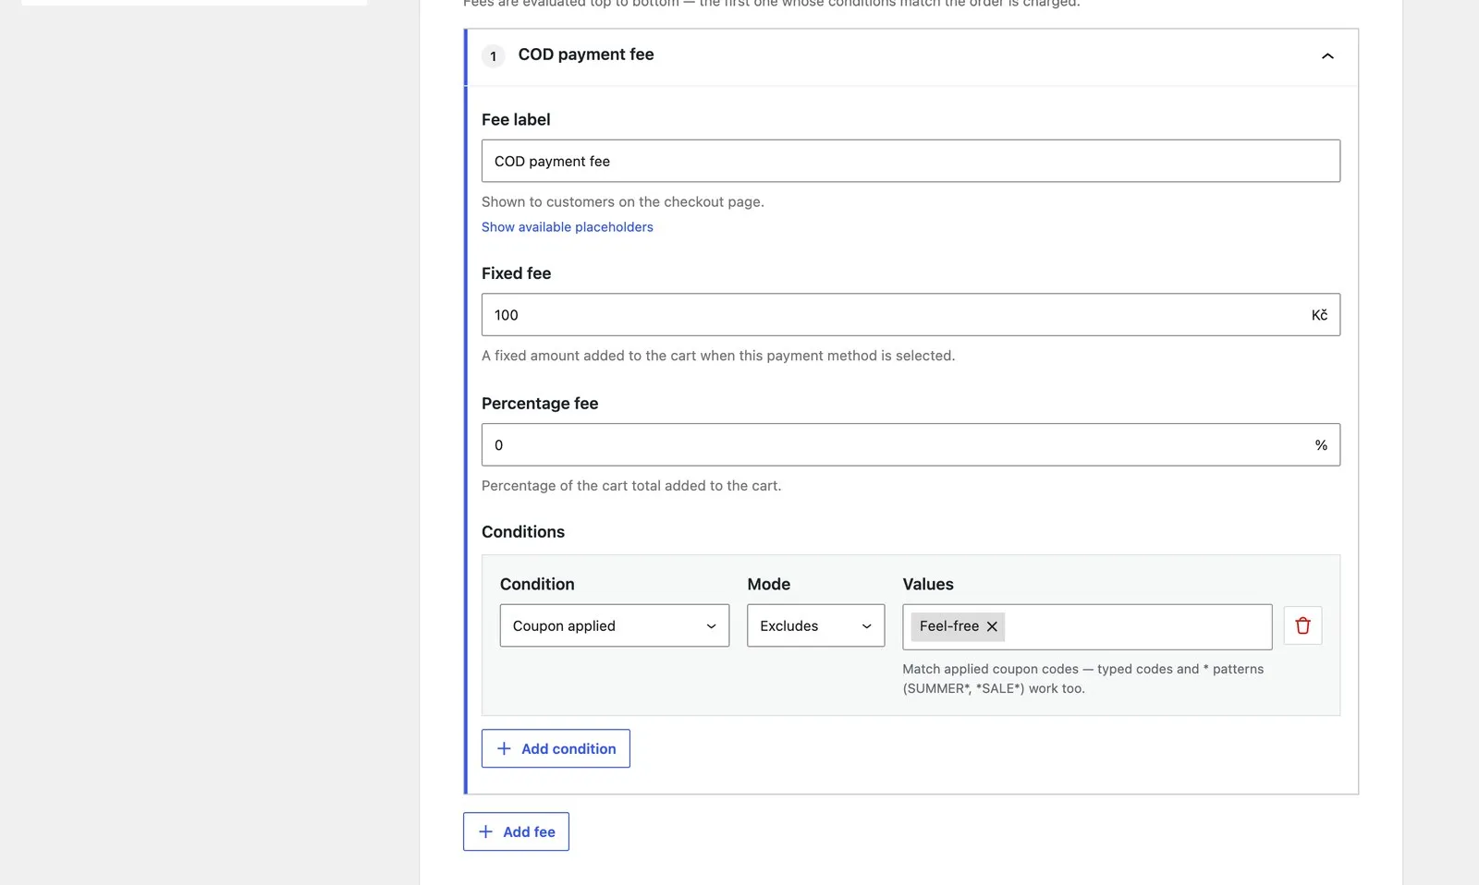Screen dimensions: 1479x885
Task: Click the Kč currency suffix
Action: [1319, 315]
